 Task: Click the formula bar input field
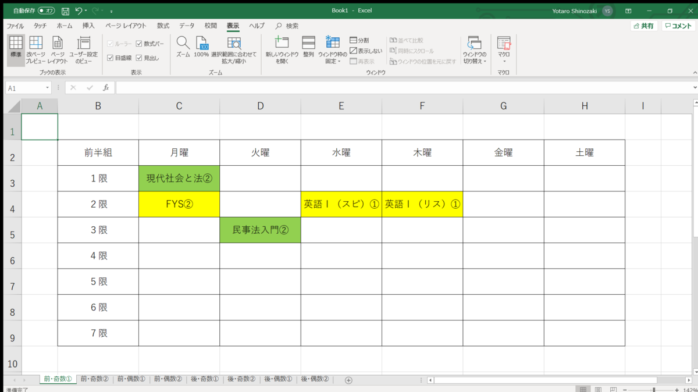coord(404,88)
